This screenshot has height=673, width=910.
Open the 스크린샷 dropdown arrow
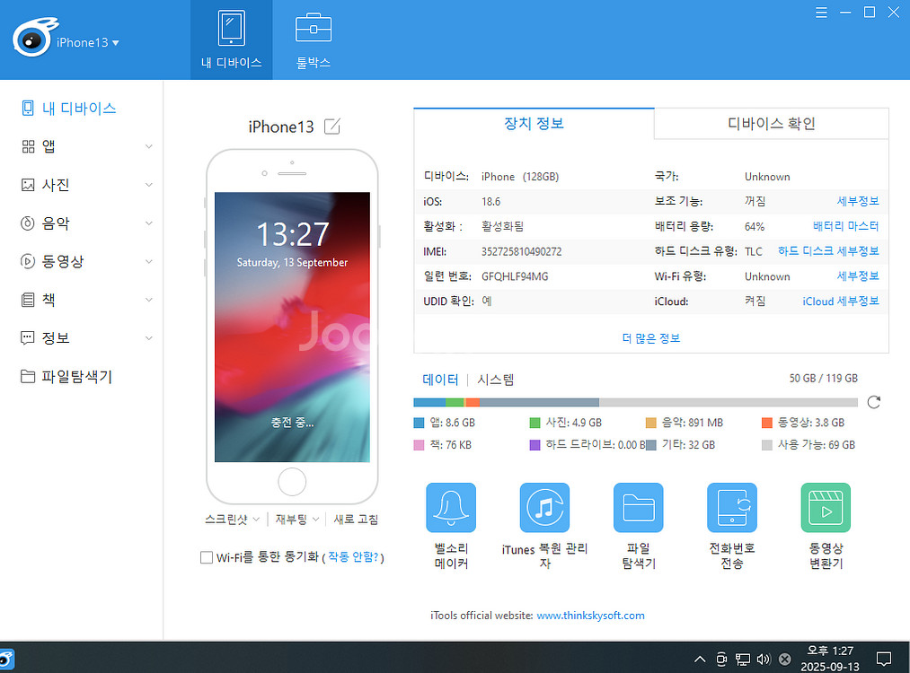click(x=256, y=520)
